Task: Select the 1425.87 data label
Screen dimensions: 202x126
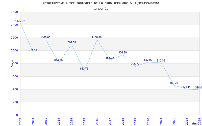Action: [20, 21]
